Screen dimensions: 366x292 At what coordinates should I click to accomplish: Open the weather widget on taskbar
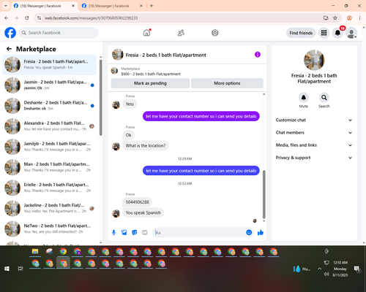(302, 269)
